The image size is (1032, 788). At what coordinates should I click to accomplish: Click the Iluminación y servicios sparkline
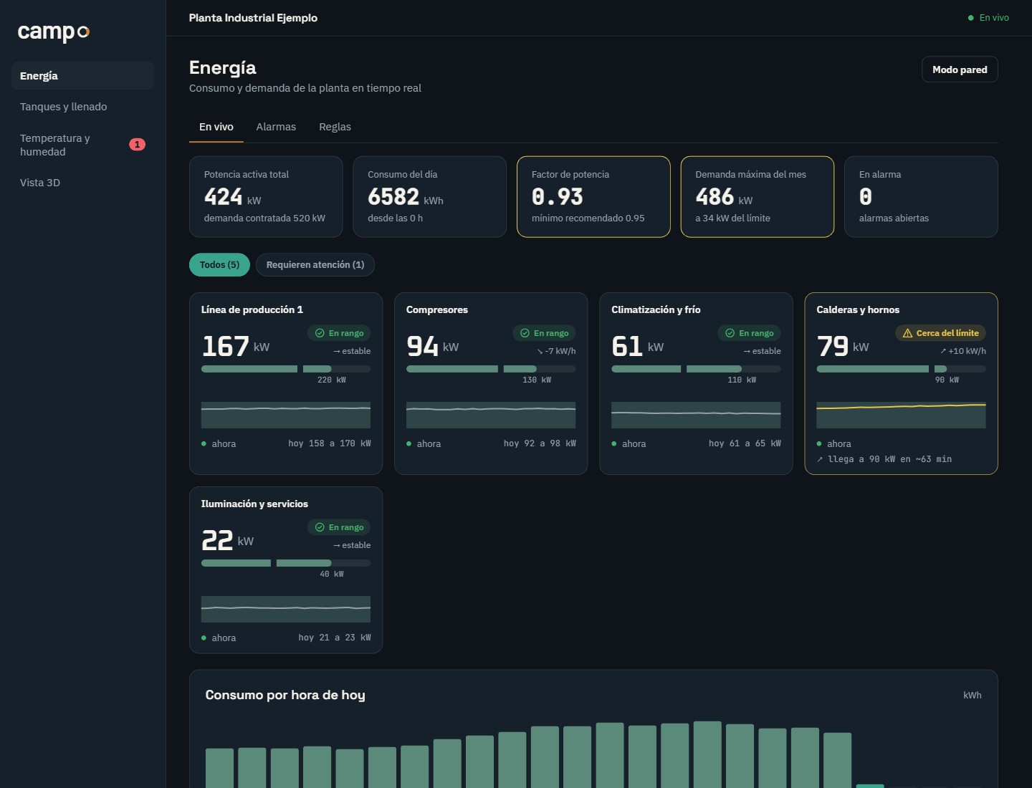click(x=286, y=610)
